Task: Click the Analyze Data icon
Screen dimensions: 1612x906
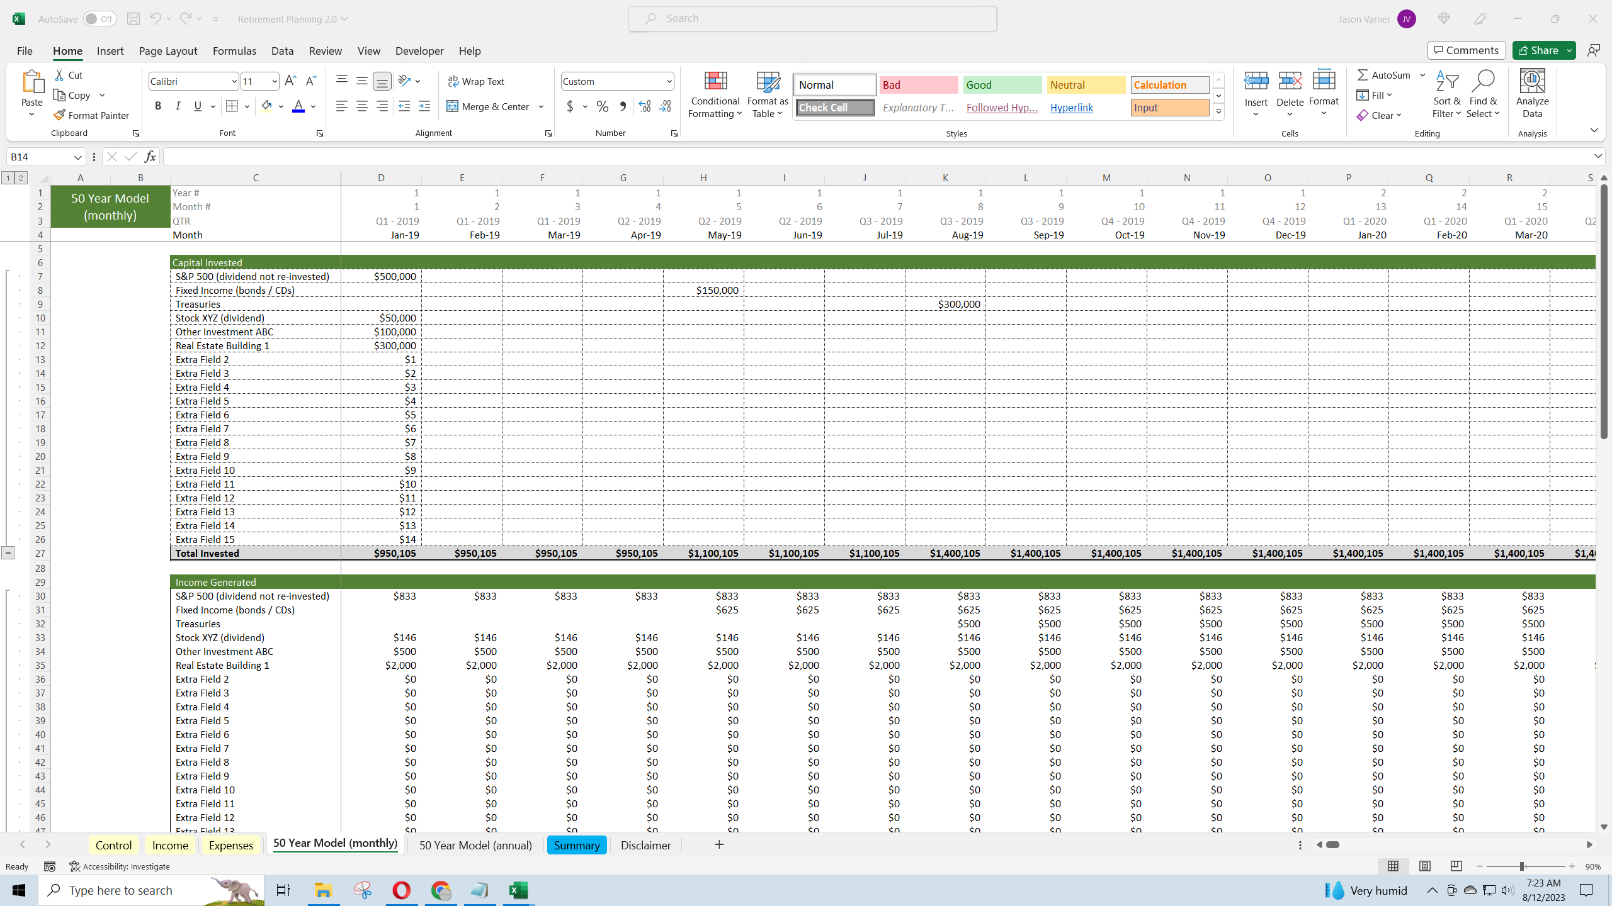Action: (1532, 82)
